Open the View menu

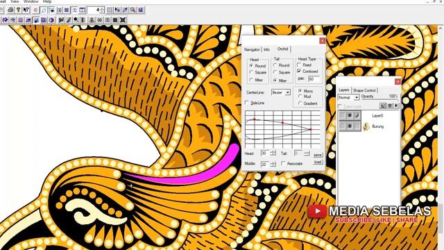15,1
